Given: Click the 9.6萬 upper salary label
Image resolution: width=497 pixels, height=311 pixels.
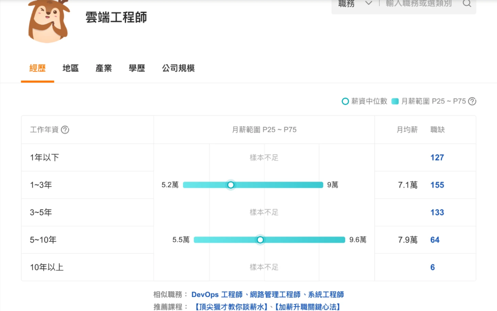Looking at the screenshot, I should point(358,240).
